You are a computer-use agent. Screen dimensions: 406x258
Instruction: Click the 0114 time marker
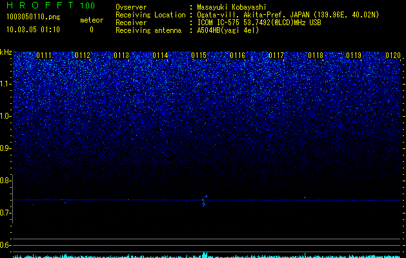tap(160, 55)
